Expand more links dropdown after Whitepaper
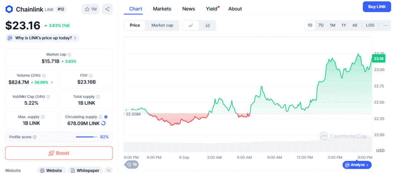 point(109,170)
